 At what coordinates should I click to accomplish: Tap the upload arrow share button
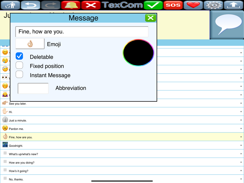[234, 5]
